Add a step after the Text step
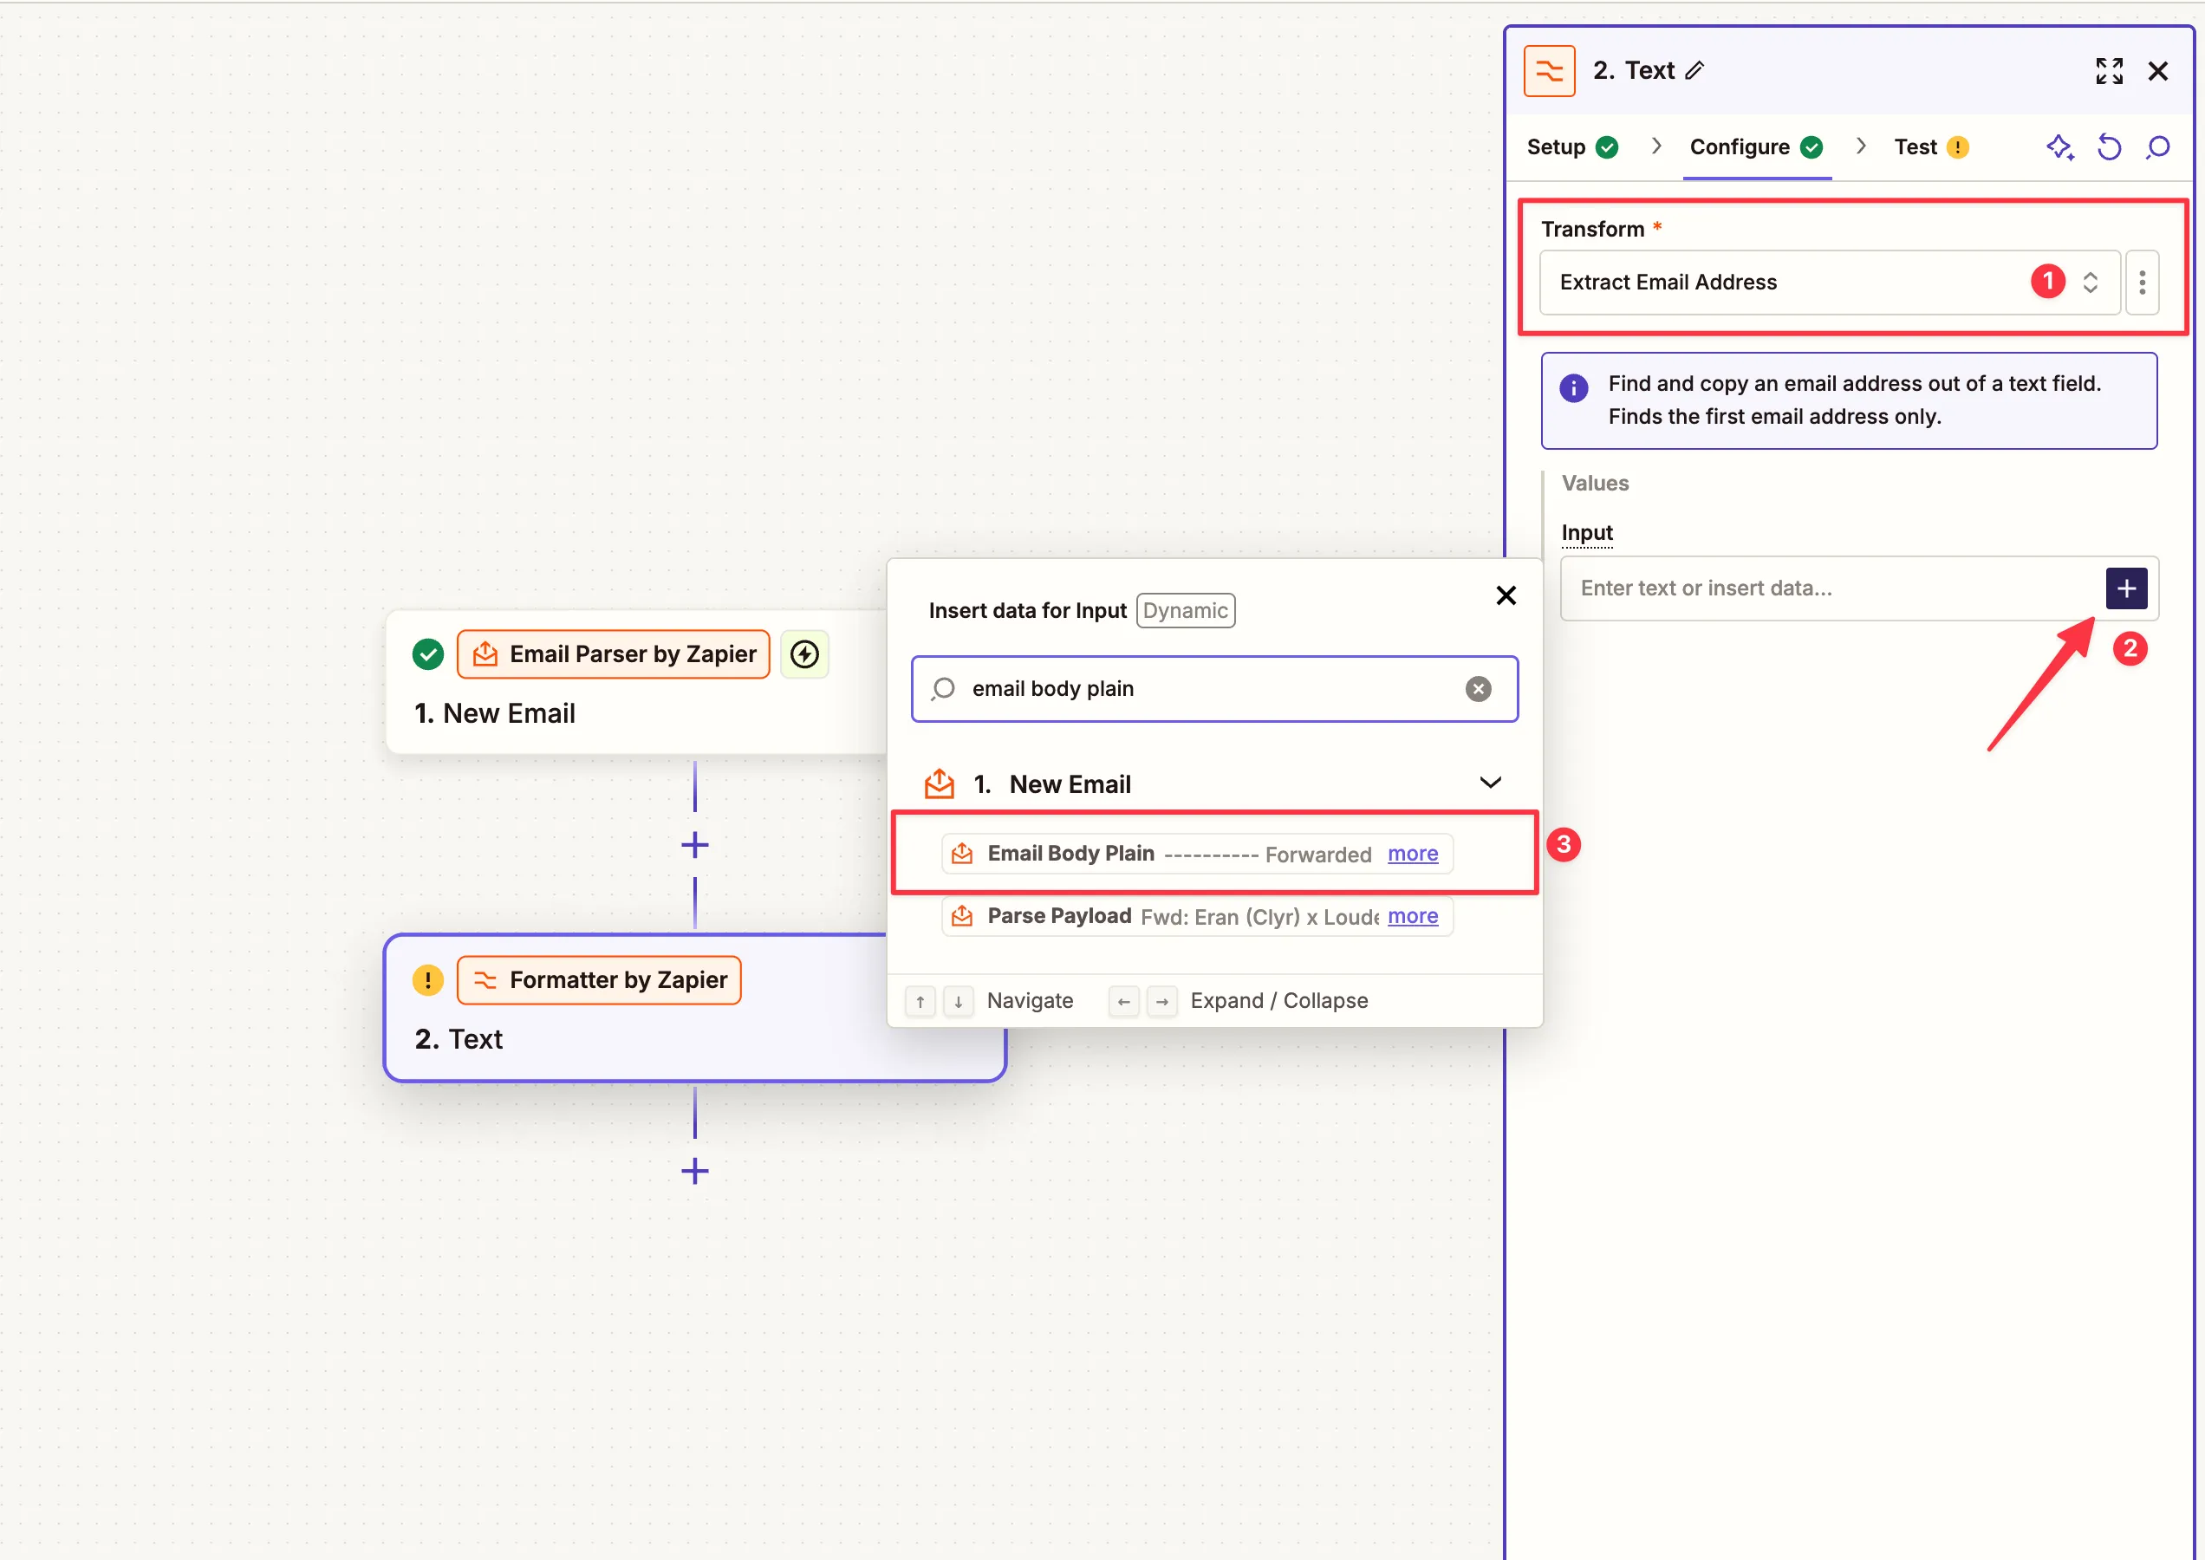 tap(694, 1171)
